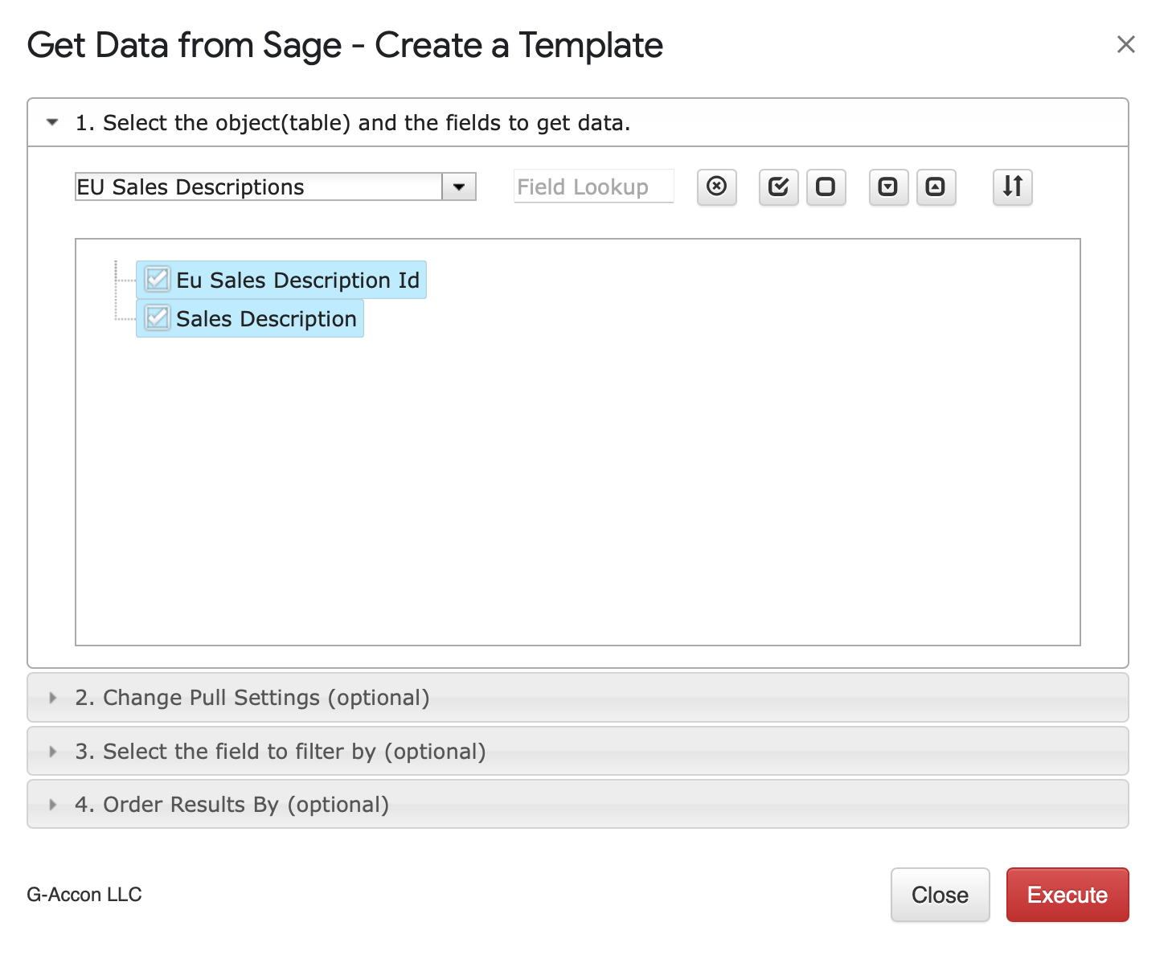This screenshot has width=1172, height=955.
Task: Expand 2. Change Pull Settings (optional)
Action: pyautogui.click(x=578, y=698)
